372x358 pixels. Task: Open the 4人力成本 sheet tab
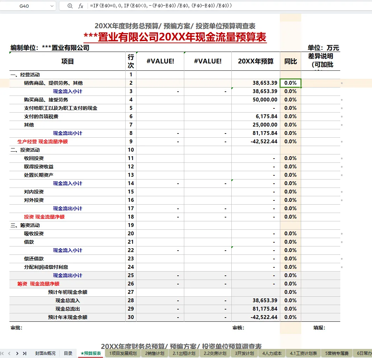click(x=272, y=353)
